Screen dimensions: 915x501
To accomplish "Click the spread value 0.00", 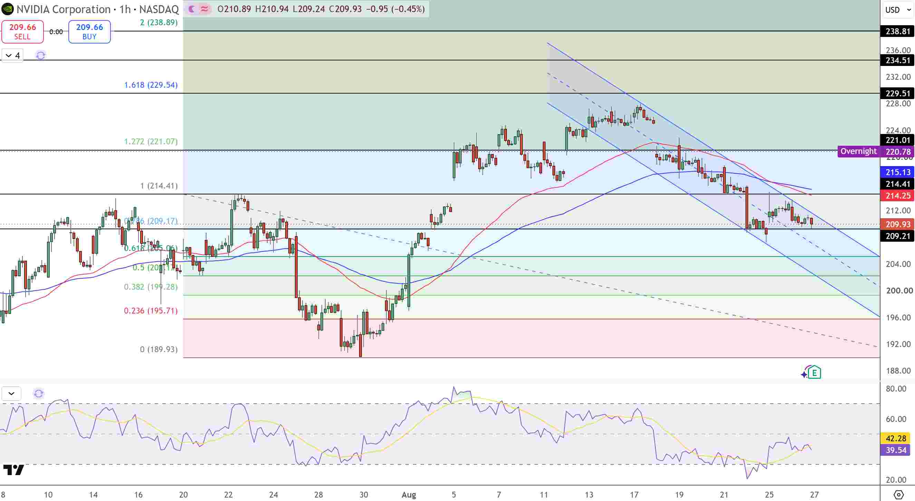I will pos(56,32).
